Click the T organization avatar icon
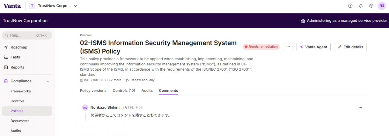Image resolution: width=389 pixels, height=136 pixels. click(x=32, y=6)
